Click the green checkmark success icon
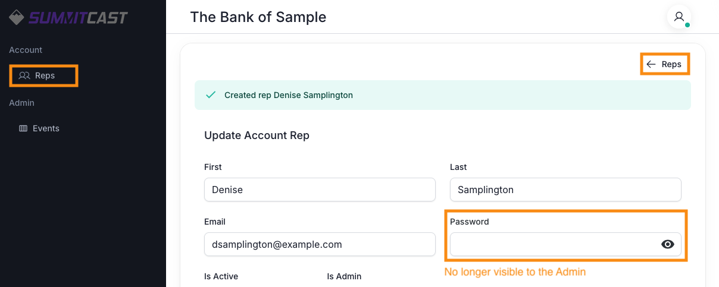The height and width of the screenshot is (287, 719). click(210, 94)
